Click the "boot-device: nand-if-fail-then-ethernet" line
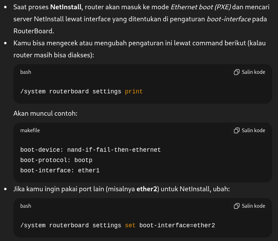 click(x=90, y=150)
